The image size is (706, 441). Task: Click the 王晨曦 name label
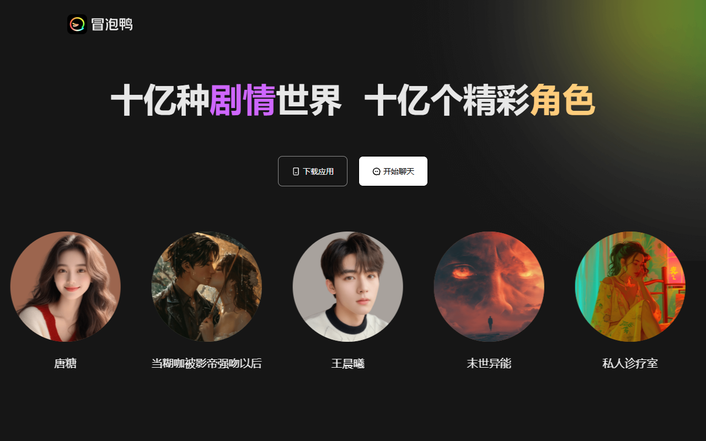click(x=348, y=363)
